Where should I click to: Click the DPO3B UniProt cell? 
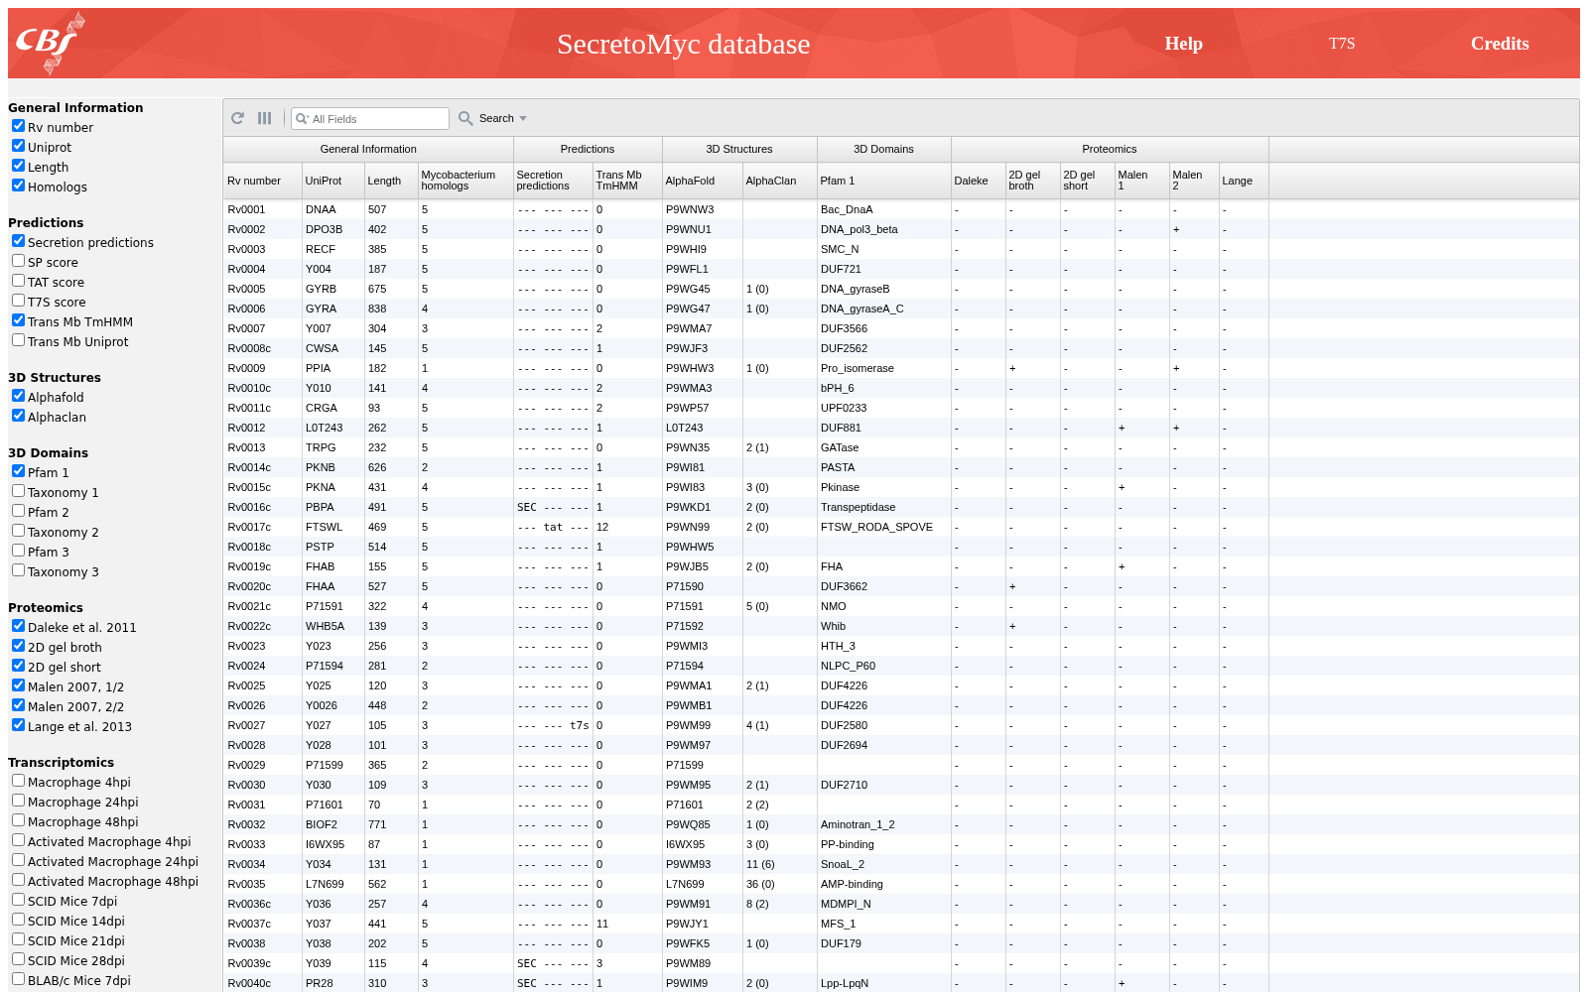pyautogui.click(x=332, y=229)
